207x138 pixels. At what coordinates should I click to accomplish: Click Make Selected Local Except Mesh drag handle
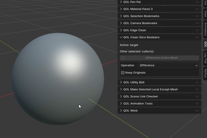tap(197, 89)
